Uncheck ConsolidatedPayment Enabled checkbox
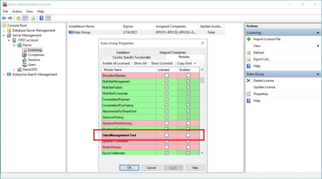 (x=188, y=99)
